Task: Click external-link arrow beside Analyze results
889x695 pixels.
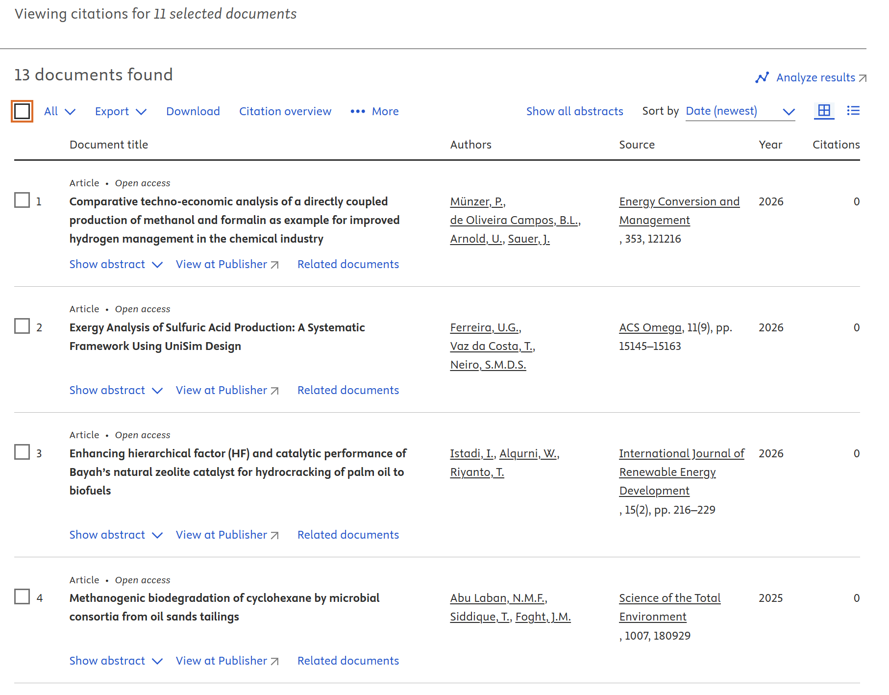Action: coord(863,78)
